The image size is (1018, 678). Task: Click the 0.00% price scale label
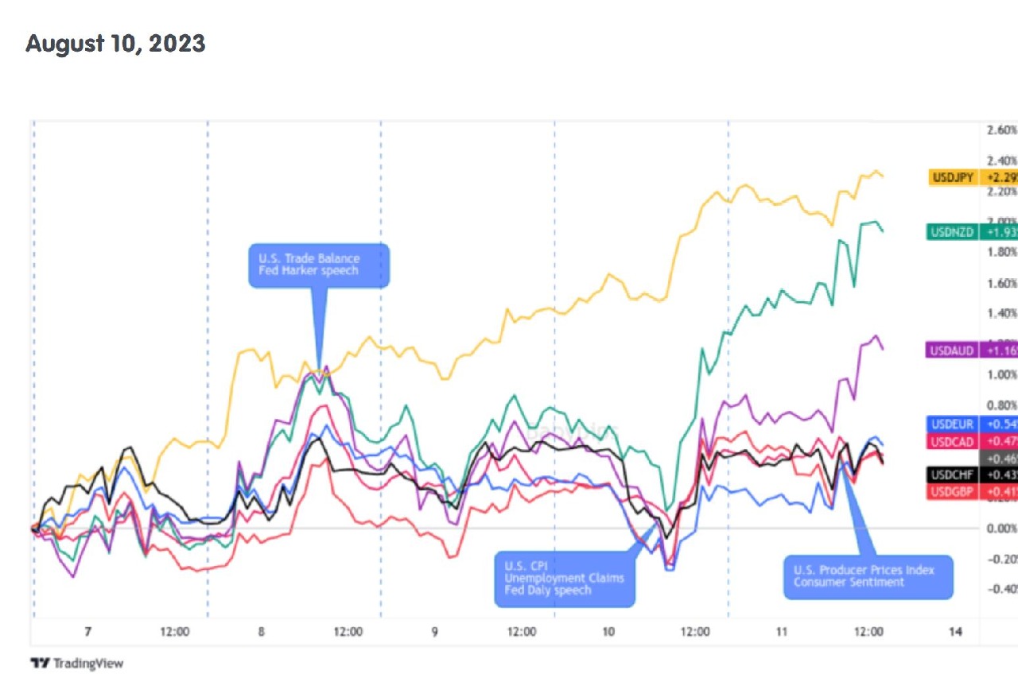1001,528
